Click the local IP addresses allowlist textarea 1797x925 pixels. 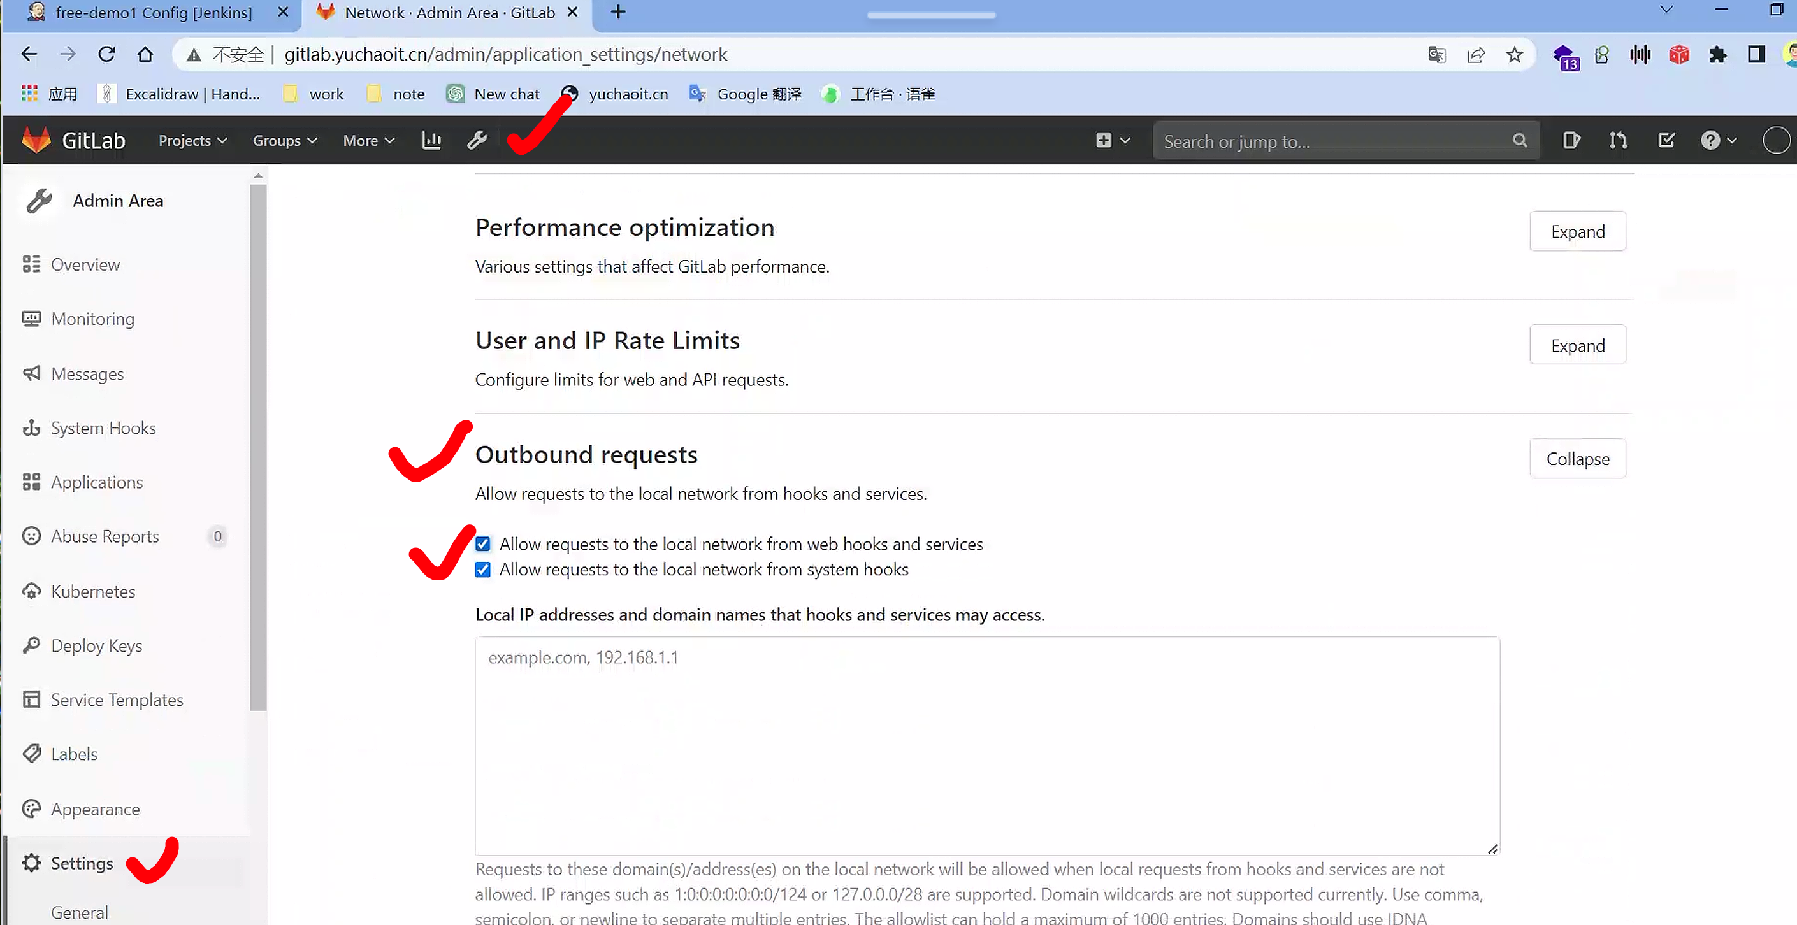tap(986, 745)
